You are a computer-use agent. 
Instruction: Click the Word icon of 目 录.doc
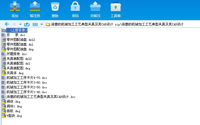click(x=4, y=35)
